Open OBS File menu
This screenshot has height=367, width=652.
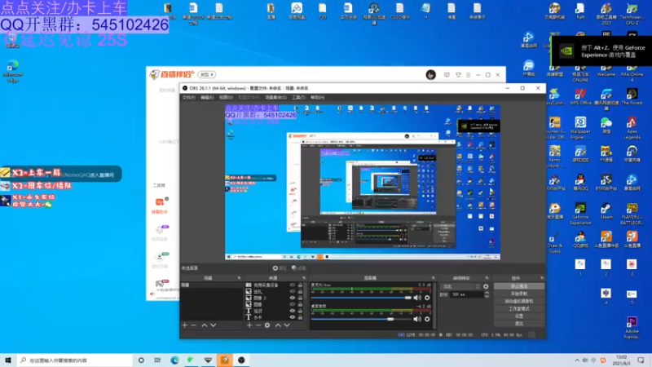pyautogui.click(x=188, y=97)
